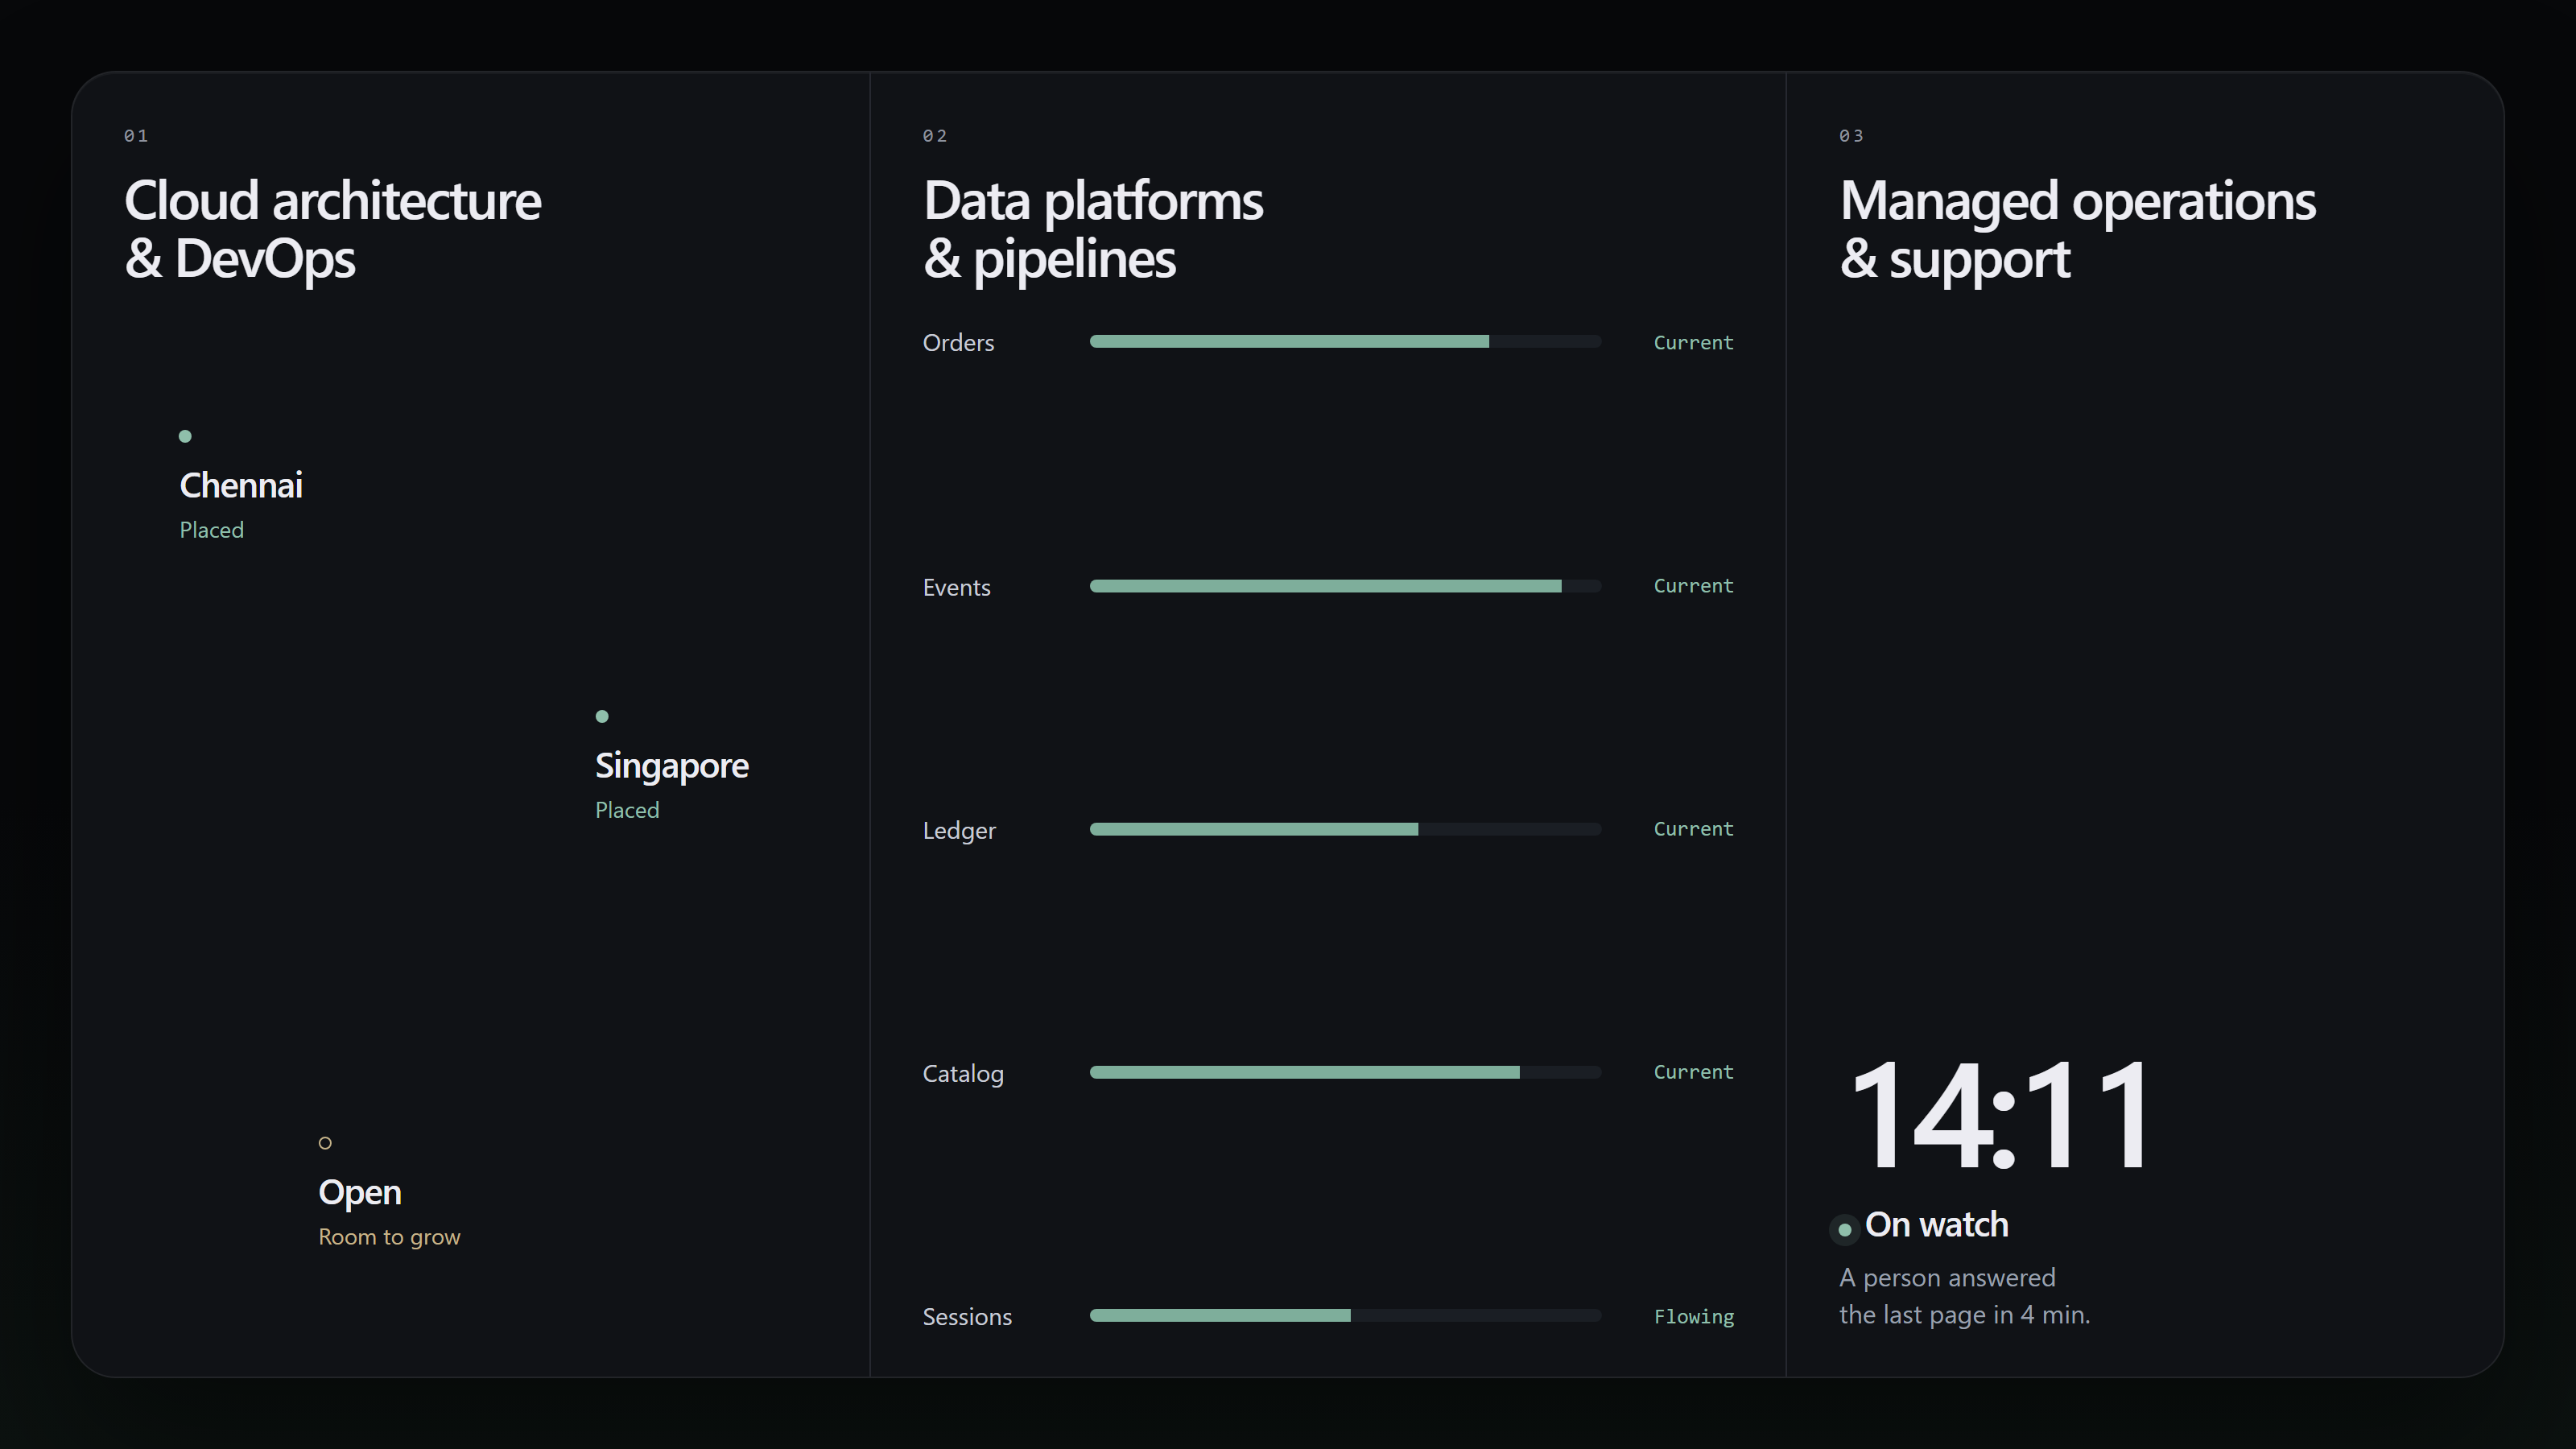The image size is (2576, 1449).
Task: Click the green On watch status dot
Action: coord(1845,1230)
